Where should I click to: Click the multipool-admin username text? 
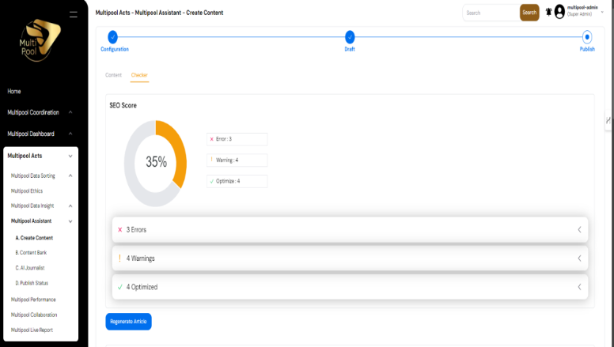click(x=582, y=8)
